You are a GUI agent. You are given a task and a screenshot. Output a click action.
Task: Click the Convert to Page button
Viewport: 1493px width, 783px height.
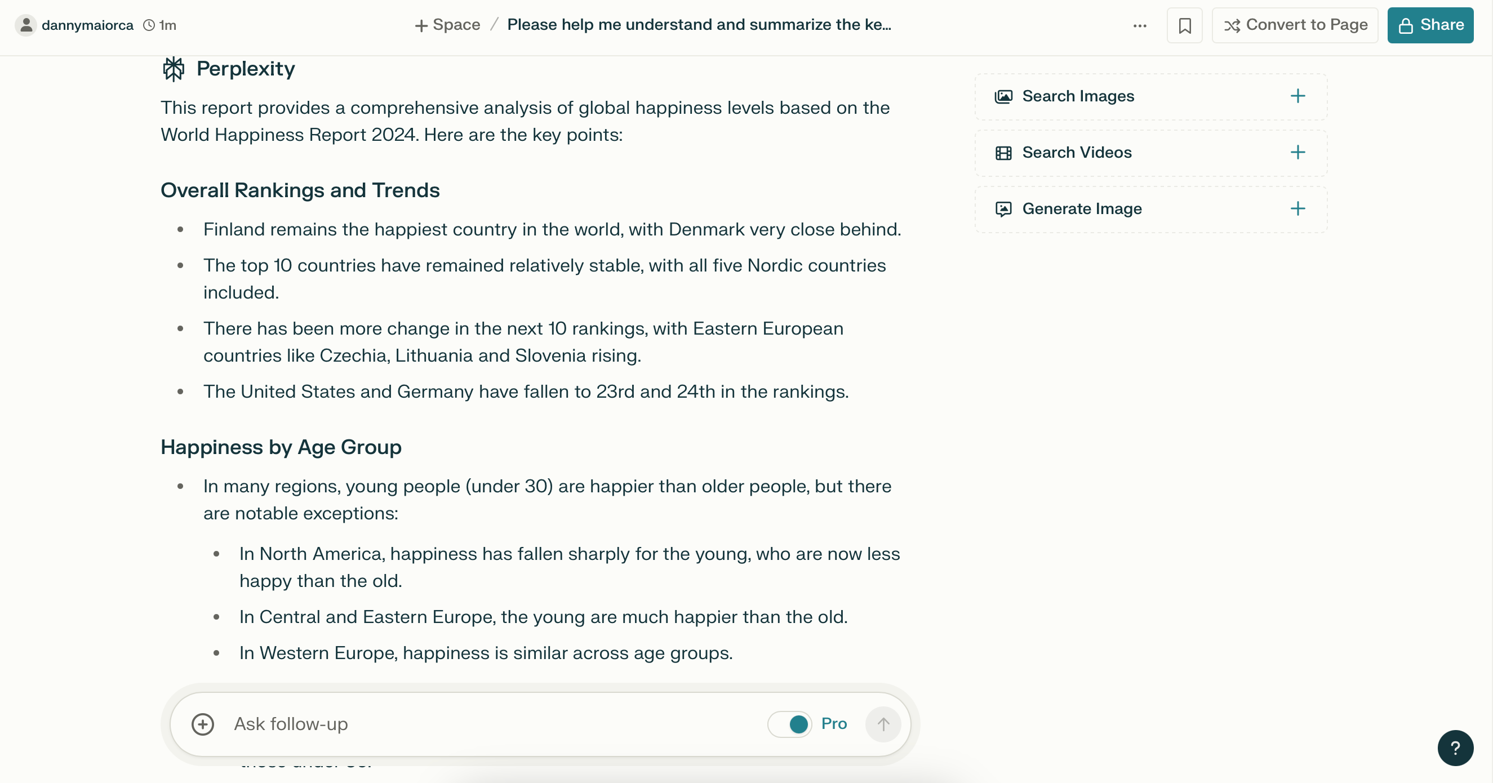[x=1295, y=25]
